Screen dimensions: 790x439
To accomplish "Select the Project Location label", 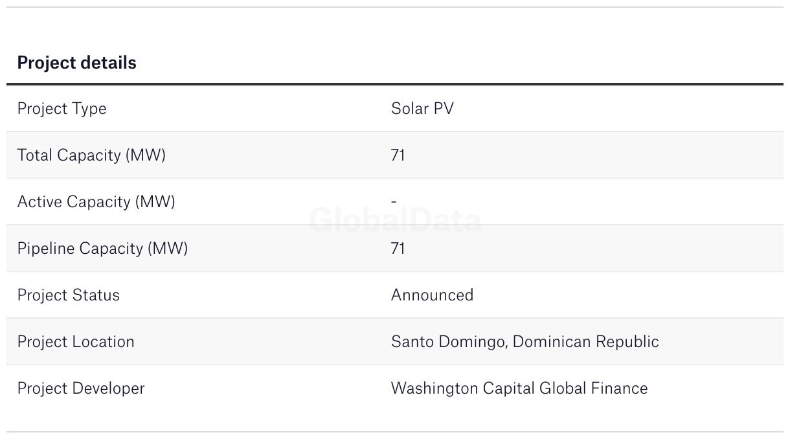I will tap(76, 342).
